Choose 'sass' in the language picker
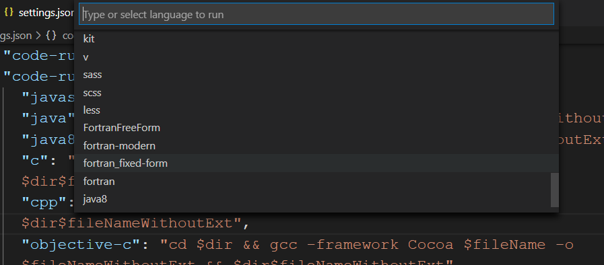This screenshot has height=265, width=604. 316,75
